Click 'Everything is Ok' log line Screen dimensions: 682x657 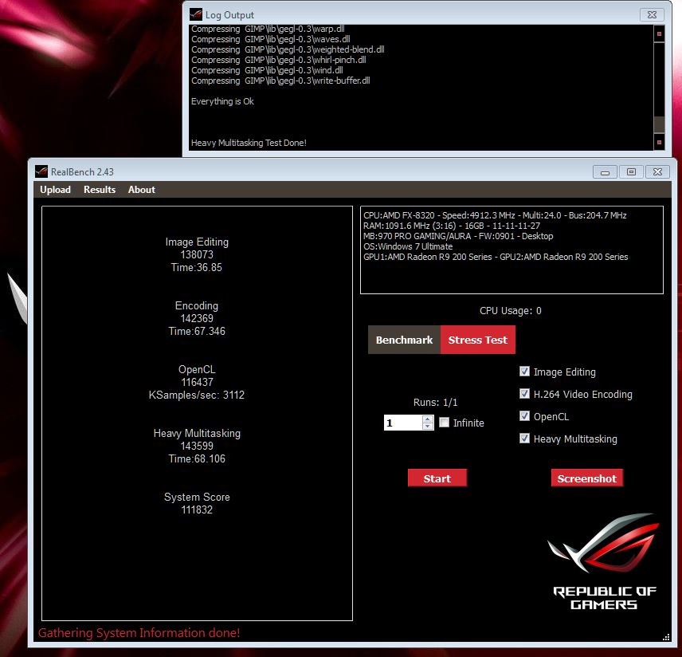tap(222, 101)
